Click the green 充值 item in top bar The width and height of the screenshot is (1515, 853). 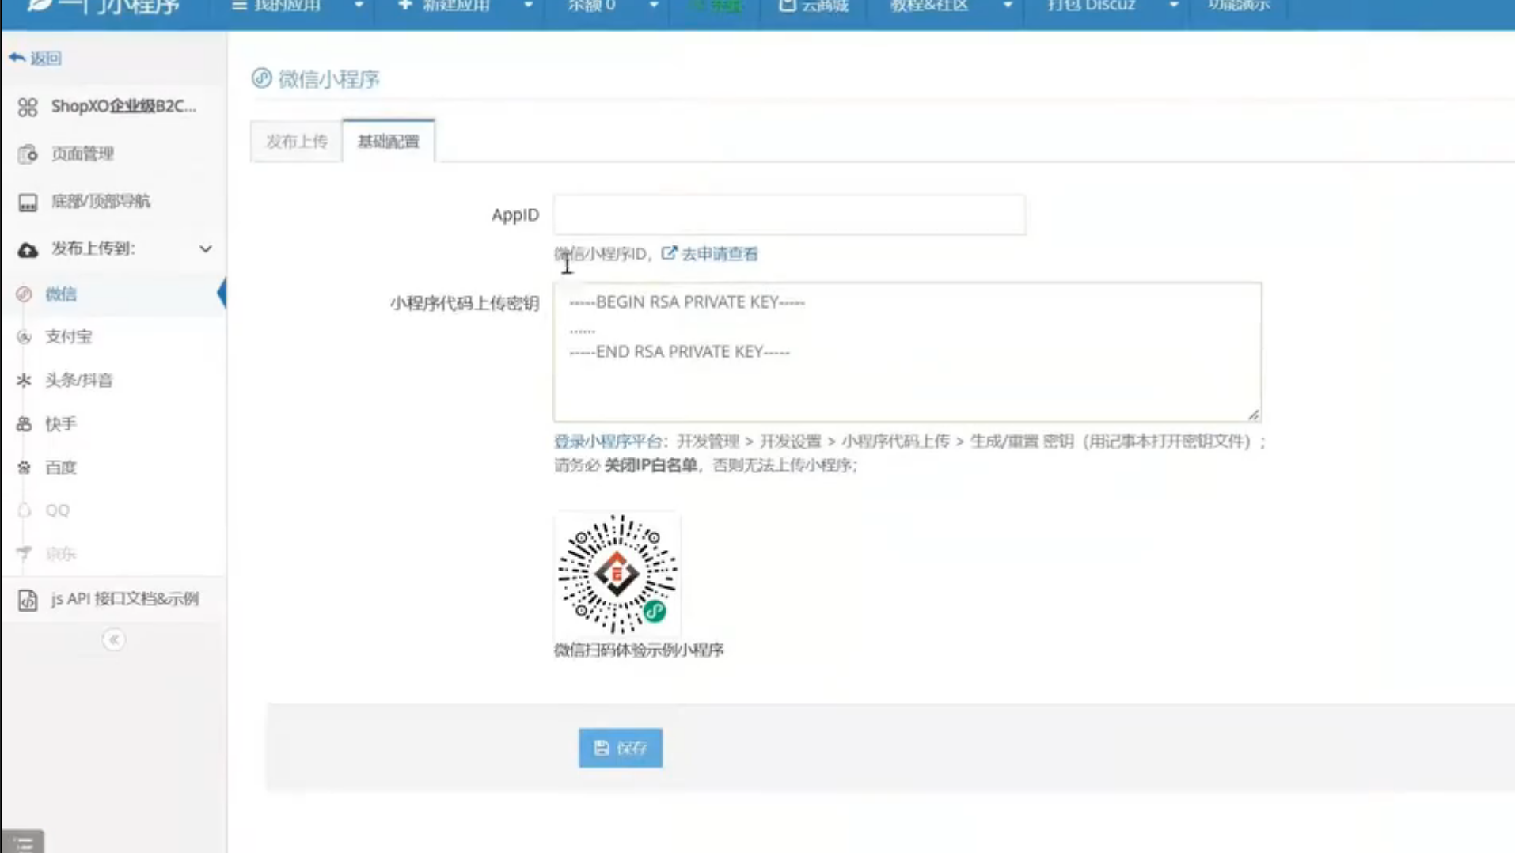tap(716, 6)
